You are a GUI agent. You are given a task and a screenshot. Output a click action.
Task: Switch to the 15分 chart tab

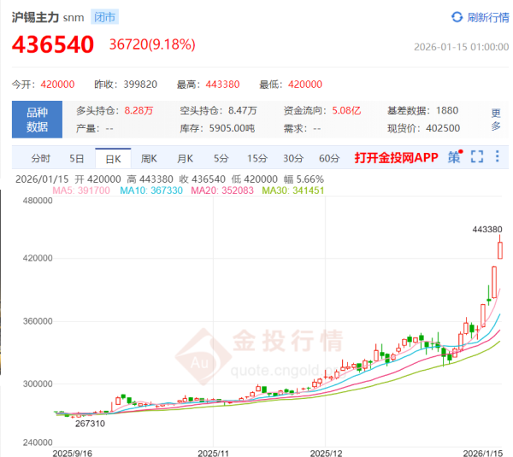pos(257,159)
